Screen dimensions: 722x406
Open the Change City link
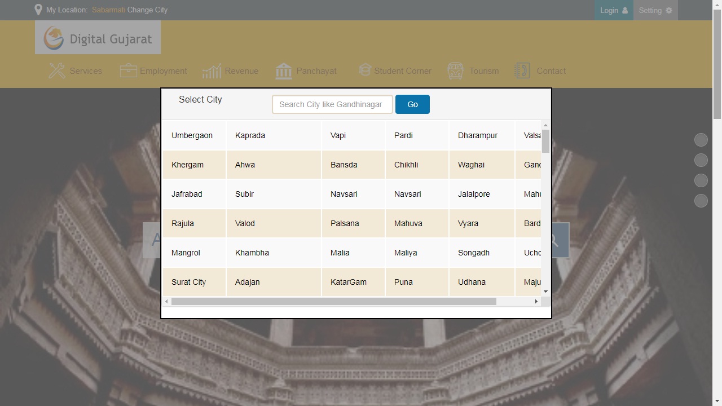(x=147, y=10)
